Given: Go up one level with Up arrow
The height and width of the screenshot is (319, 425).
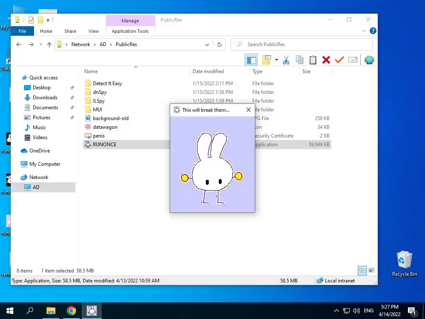Looking at the screenshot, I should point(49,44).
